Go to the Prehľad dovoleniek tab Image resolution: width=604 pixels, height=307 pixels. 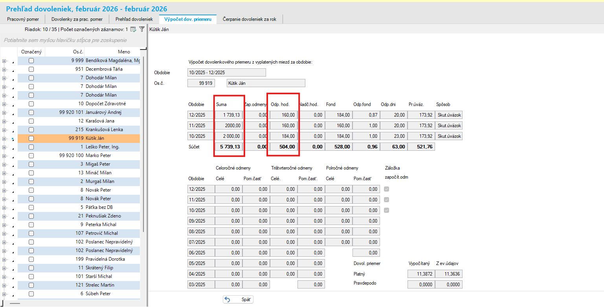134,19
